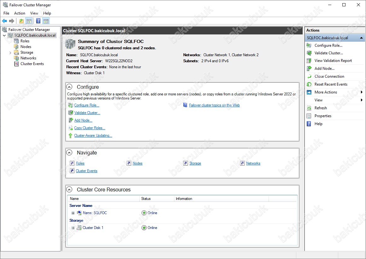This screenshot has height=259, width=366.
Task: Navigate to Cluster Events via the Navigate link
Action: click(x=87, y=171)
